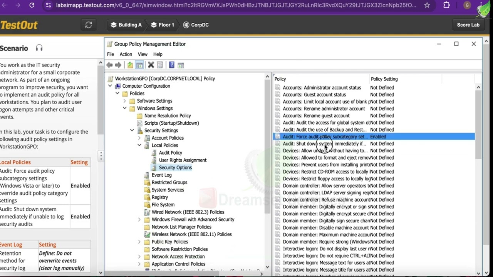Click the Up one level folder icon

click(130, 65)
